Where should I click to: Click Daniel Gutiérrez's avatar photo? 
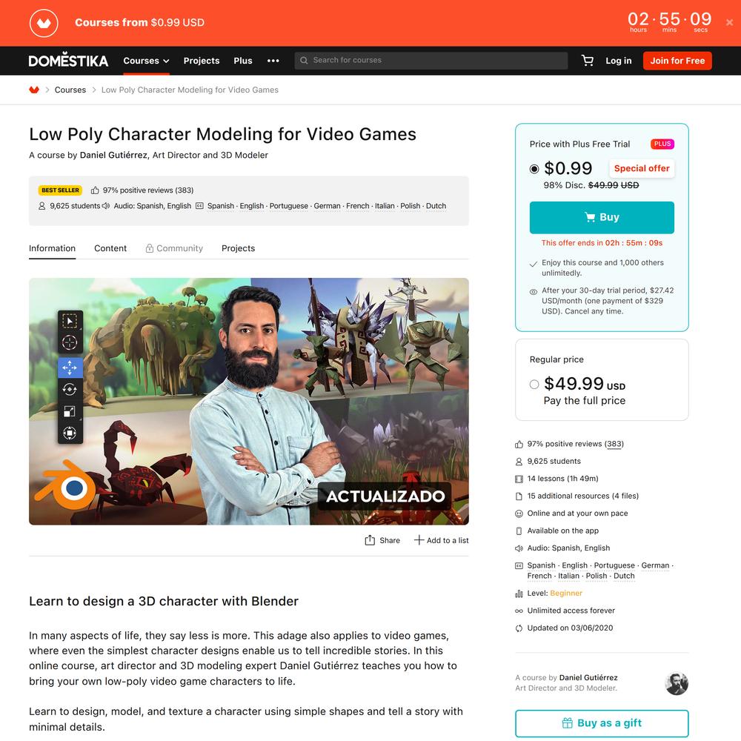677,683
